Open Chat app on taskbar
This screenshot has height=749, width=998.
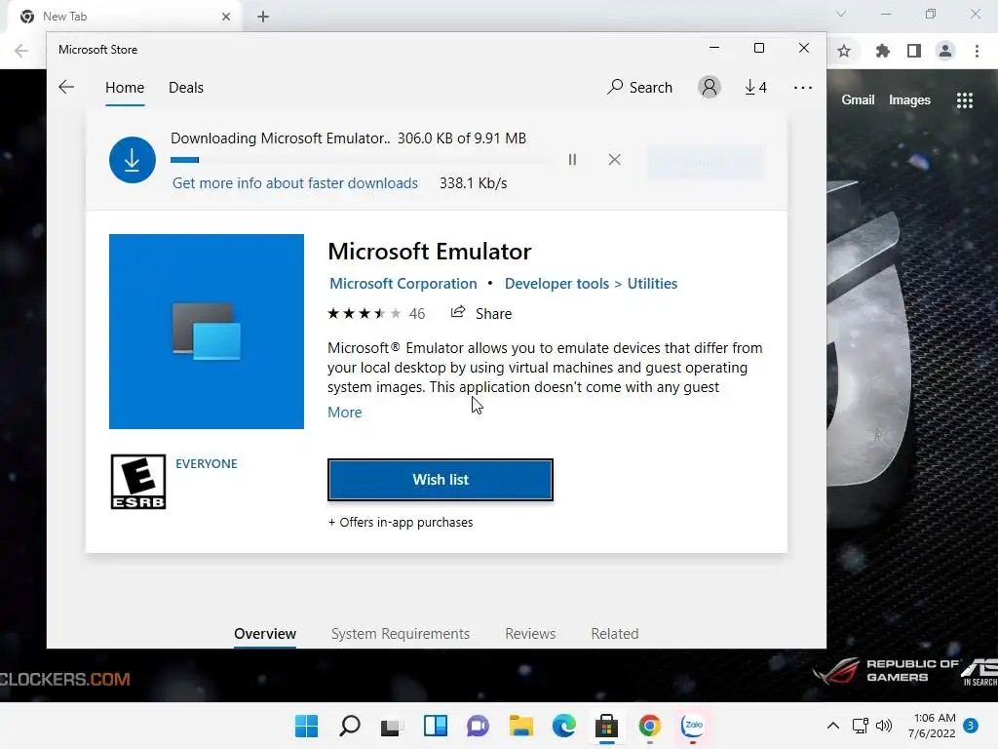478,726
